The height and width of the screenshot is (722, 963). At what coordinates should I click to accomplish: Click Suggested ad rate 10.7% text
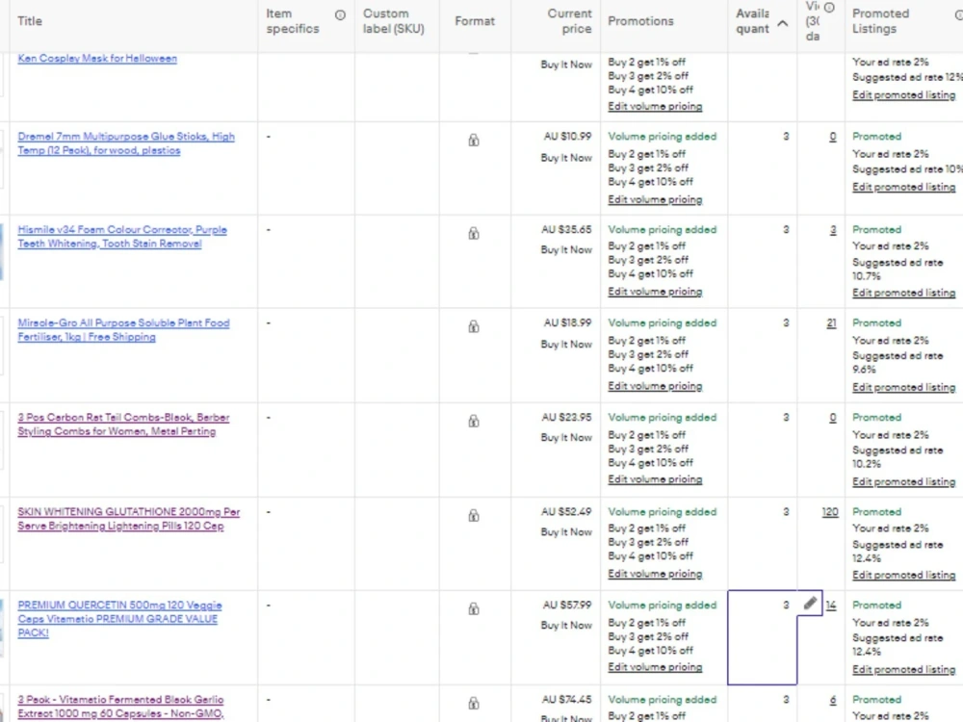898,269
